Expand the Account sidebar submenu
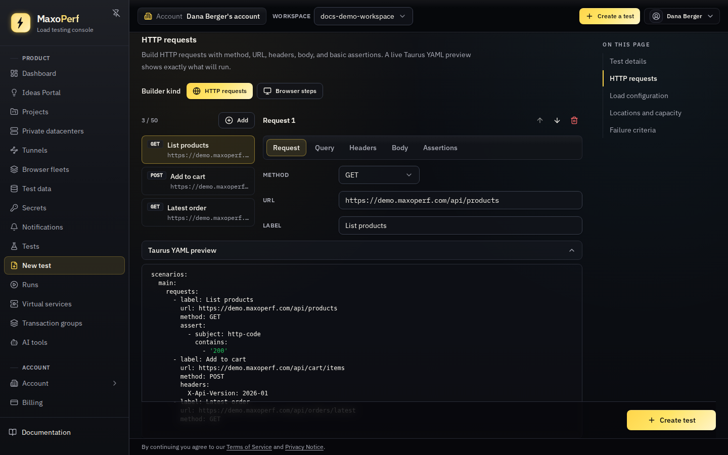This screenshot has width=728, height=455. 64,383
